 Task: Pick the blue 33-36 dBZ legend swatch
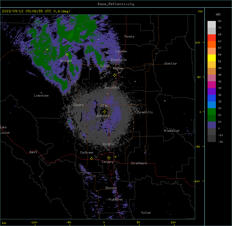(212, 98)
